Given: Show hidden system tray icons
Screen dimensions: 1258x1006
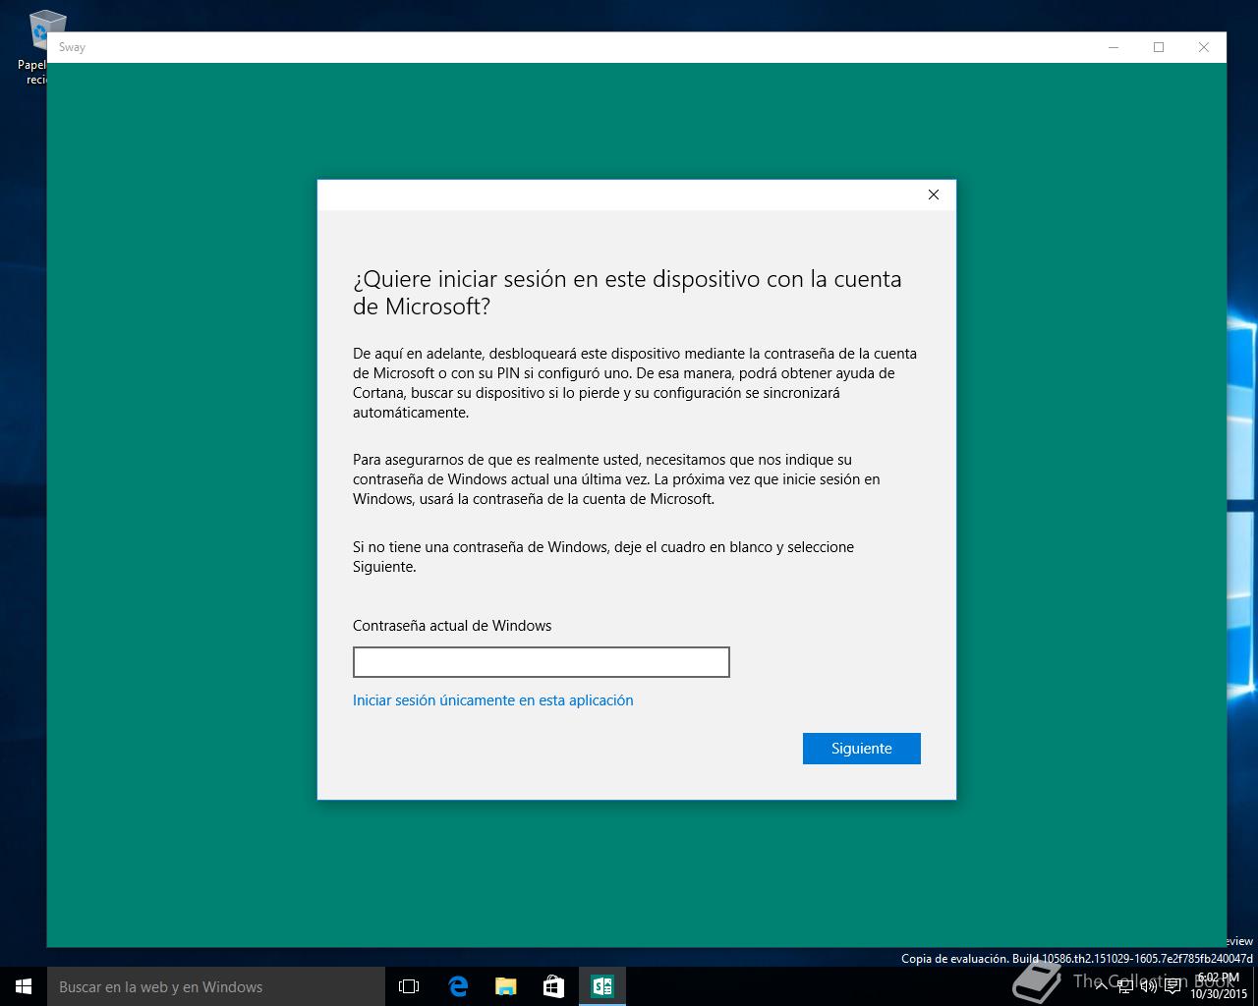Looking at the screenshot, I should (x=1102, y=986).
